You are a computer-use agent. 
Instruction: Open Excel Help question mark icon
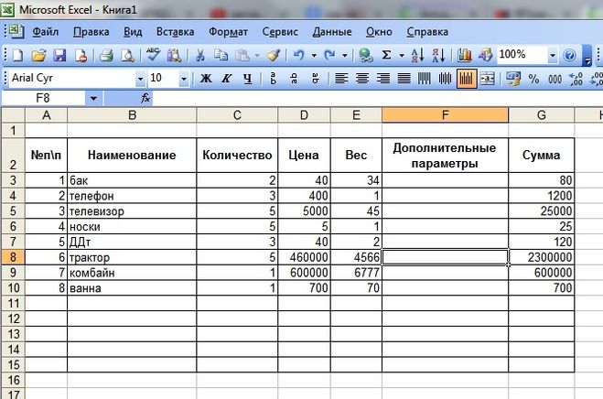[569, 56]
